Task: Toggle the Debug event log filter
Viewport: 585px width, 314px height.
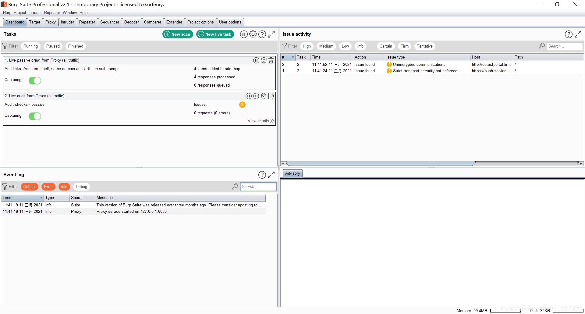Action: [x=81, y=187]
